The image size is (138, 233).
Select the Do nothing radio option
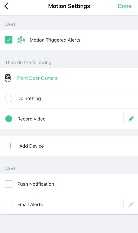coord(9,98)
